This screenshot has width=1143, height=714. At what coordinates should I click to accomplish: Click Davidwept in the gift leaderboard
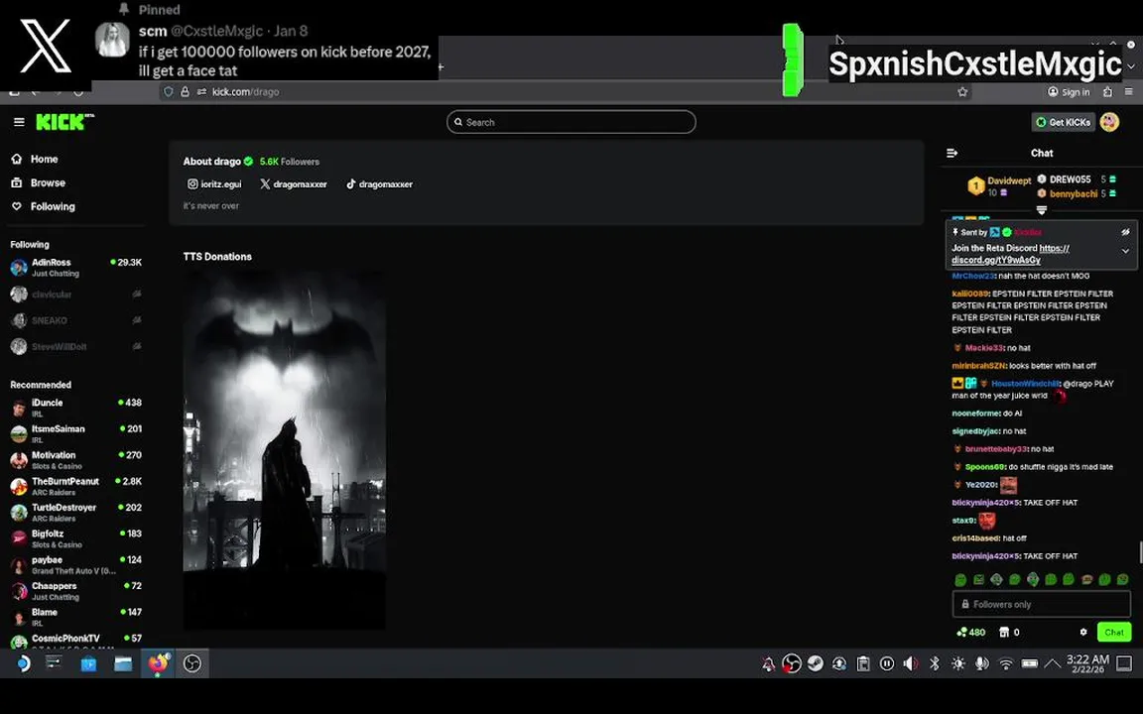[1009, 180]
